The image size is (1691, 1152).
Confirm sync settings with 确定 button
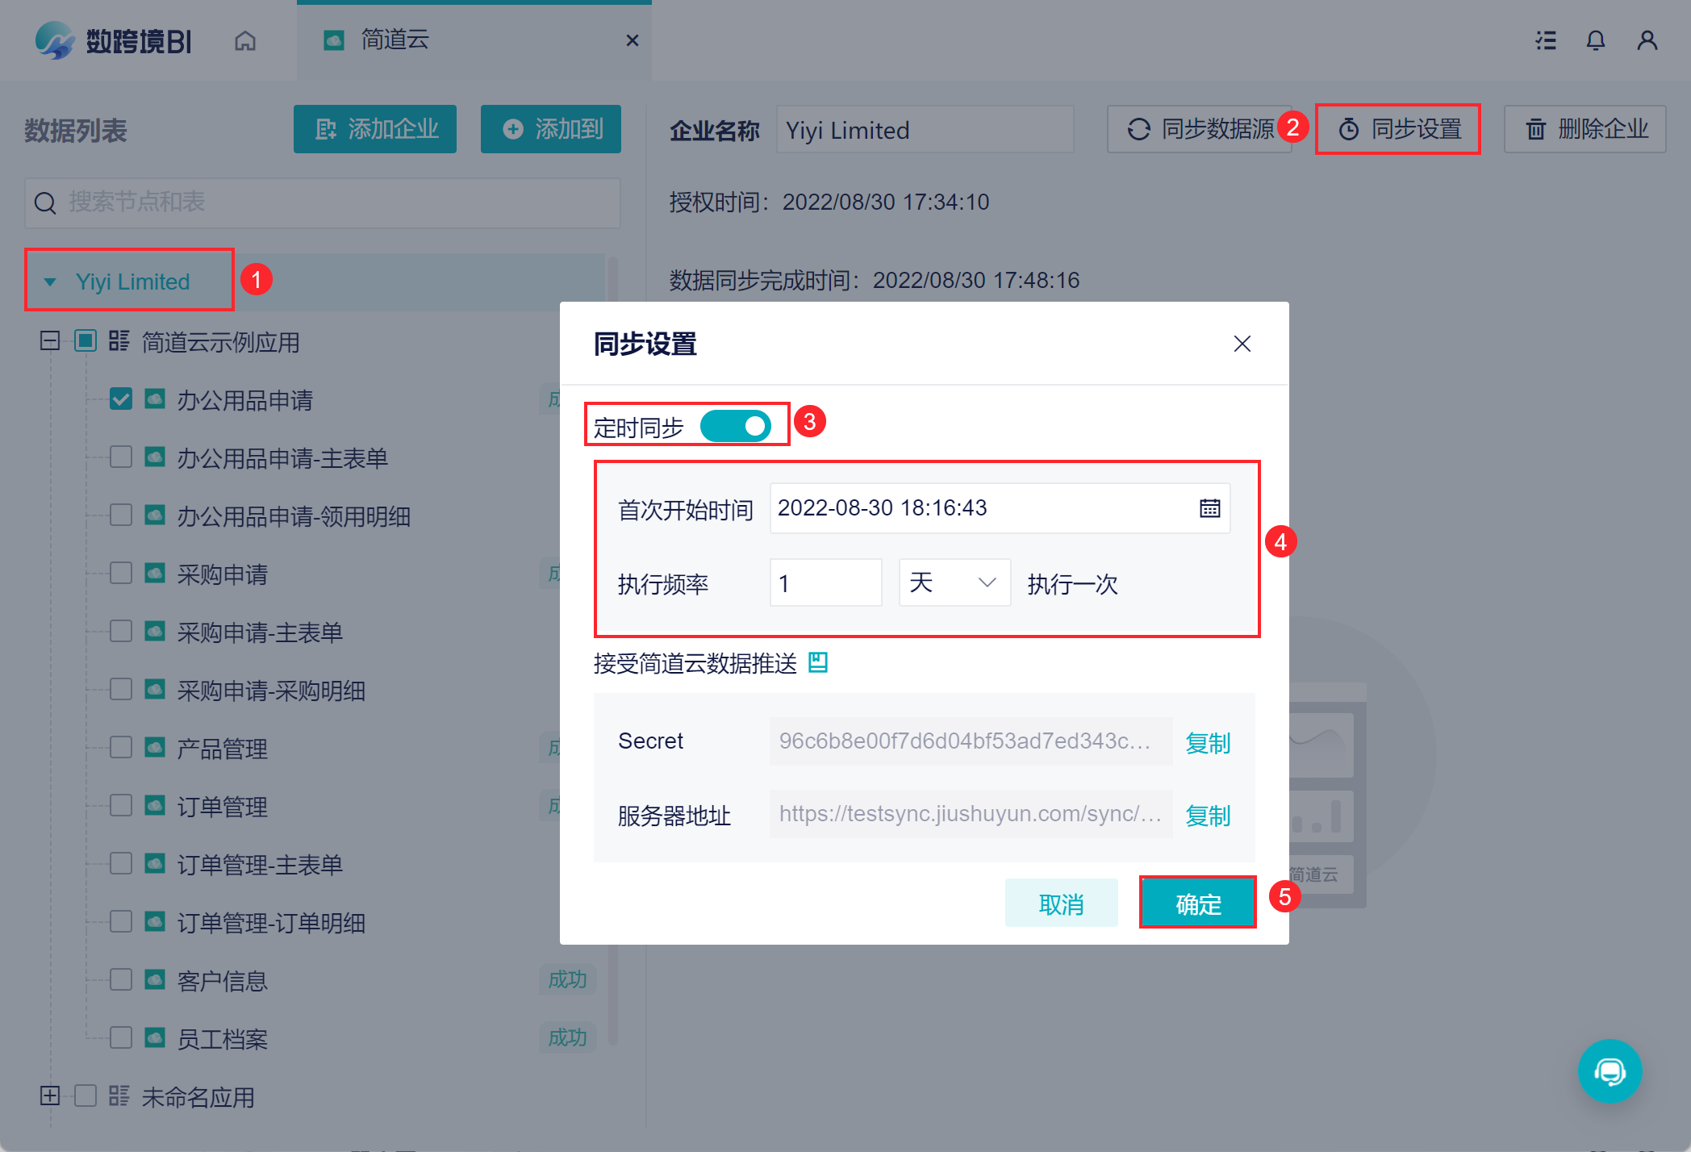pos(1197,904)
